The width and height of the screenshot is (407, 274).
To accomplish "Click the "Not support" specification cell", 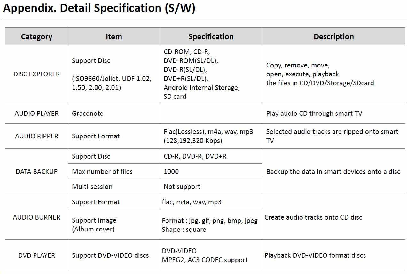I will coord(182,187).
